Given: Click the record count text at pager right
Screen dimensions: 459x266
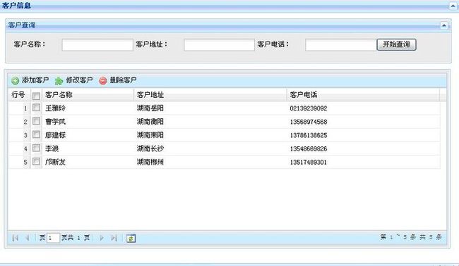Looking at the screenshot, I should tap(411, 237).
